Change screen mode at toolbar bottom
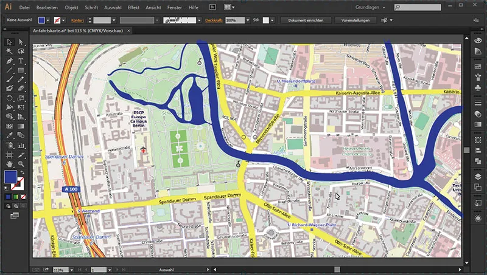 [x=15, y=216]
